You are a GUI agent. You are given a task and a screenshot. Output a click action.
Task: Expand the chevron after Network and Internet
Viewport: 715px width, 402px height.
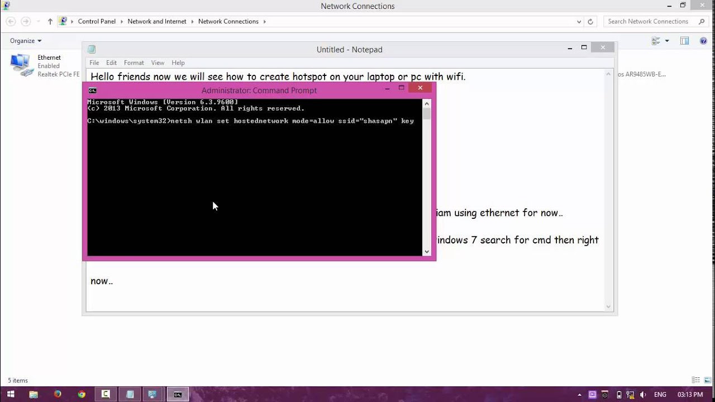(x=192, y=21)
